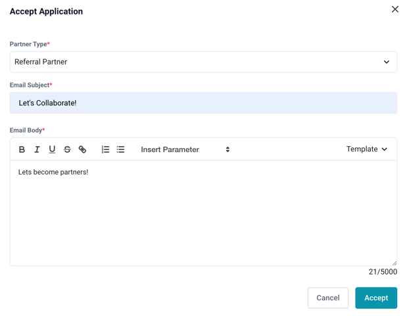Insert a hyperlink with the link icon

[x=82, y=149]
